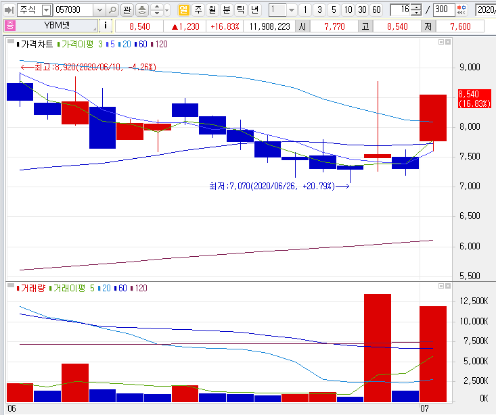Click the 최저:7,070 low annotation
This screenshot has height=415, width=496.
point(279,186)
